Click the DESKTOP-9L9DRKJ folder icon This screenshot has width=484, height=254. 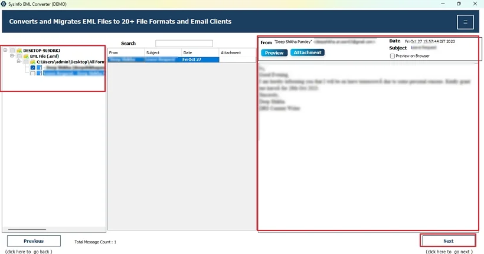(19, 51)
